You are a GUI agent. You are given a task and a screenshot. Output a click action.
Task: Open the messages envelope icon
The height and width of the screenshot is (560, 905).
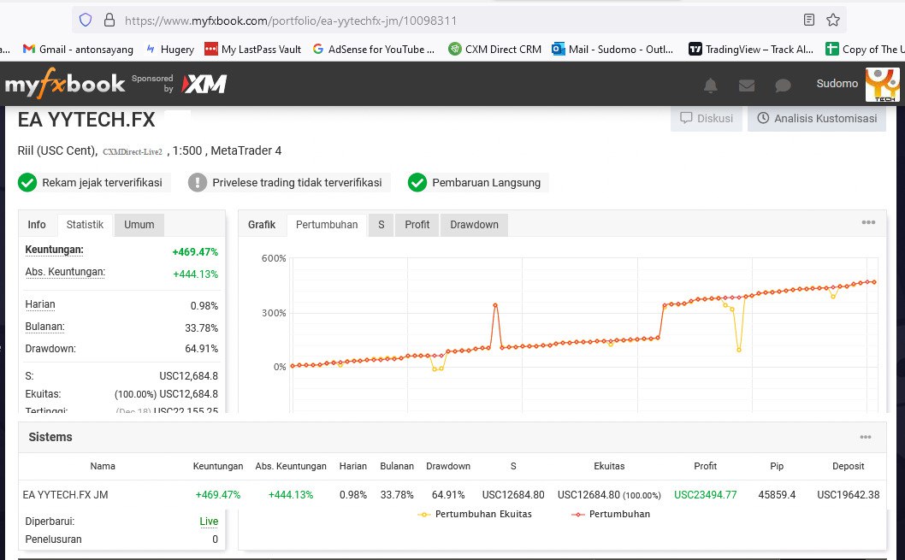pos(746,85)
